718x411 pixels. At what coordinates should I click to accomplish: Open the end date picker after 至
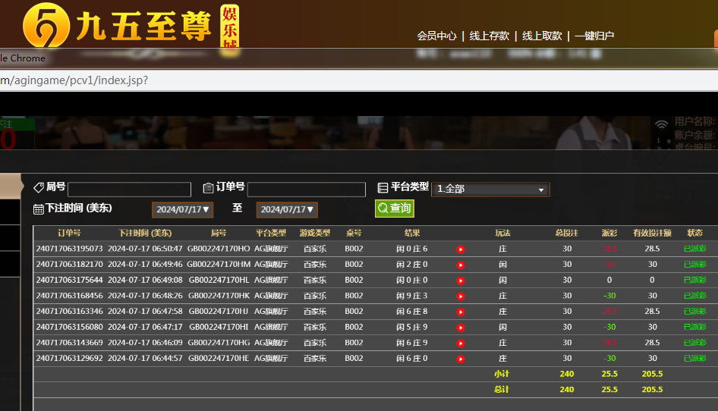click(287, 209)
